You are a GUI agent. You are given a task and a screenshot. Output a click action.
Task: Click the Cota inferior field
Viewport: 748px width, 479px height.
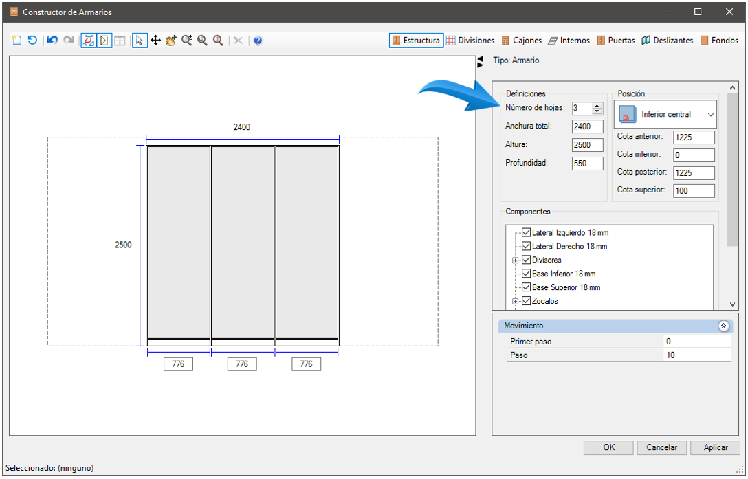694,155
